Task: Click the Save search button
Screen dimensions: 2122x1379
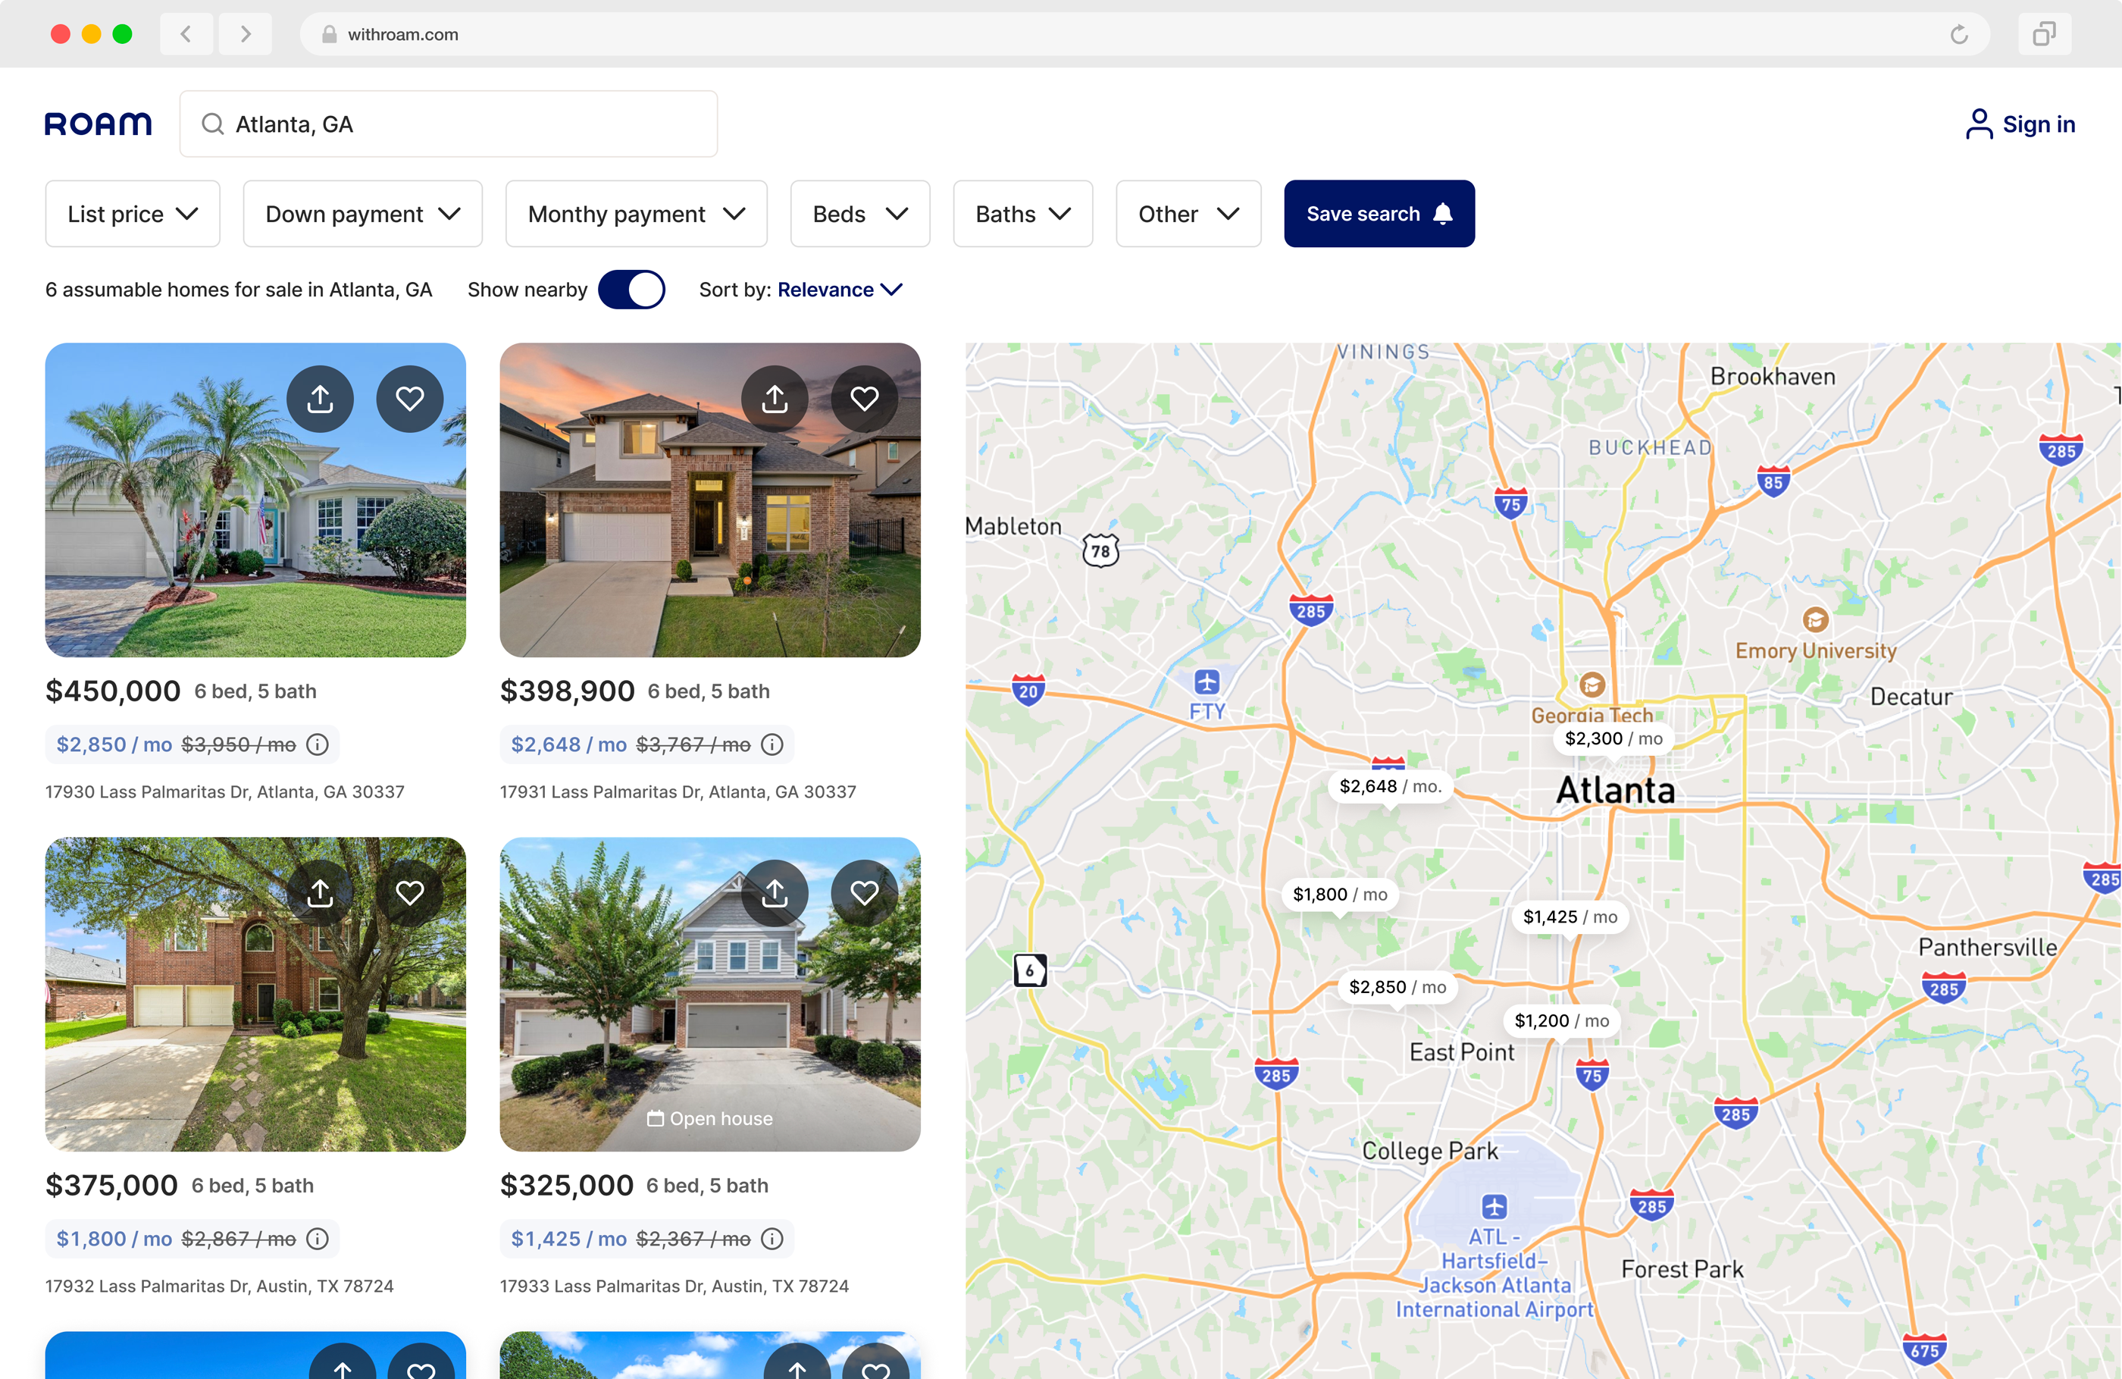Action: (x=1379, y=214)
